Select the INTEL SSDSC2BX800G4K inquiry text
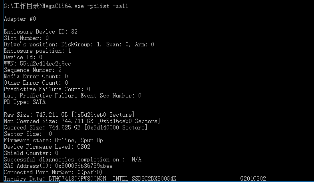Image resolution: width=314 pixels, height=183 pixels. tap(144, 179)
